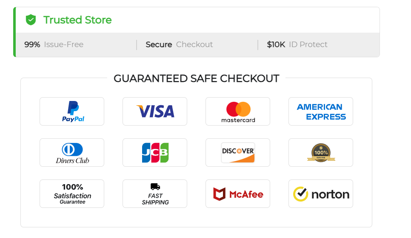Click the Guaranteed Safe Checkout title

pyautogui.click(x=196, y=78)
